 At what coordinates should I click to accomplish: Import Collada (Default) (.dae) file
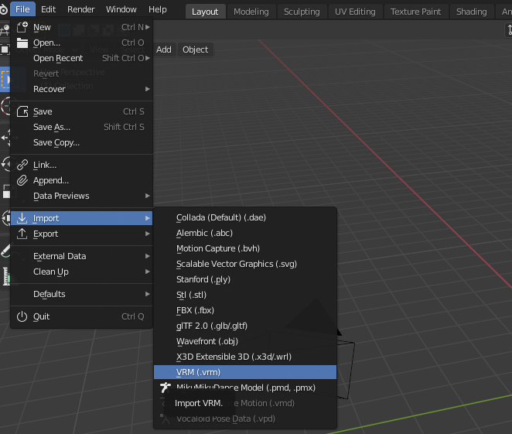(x=245, y=217)
